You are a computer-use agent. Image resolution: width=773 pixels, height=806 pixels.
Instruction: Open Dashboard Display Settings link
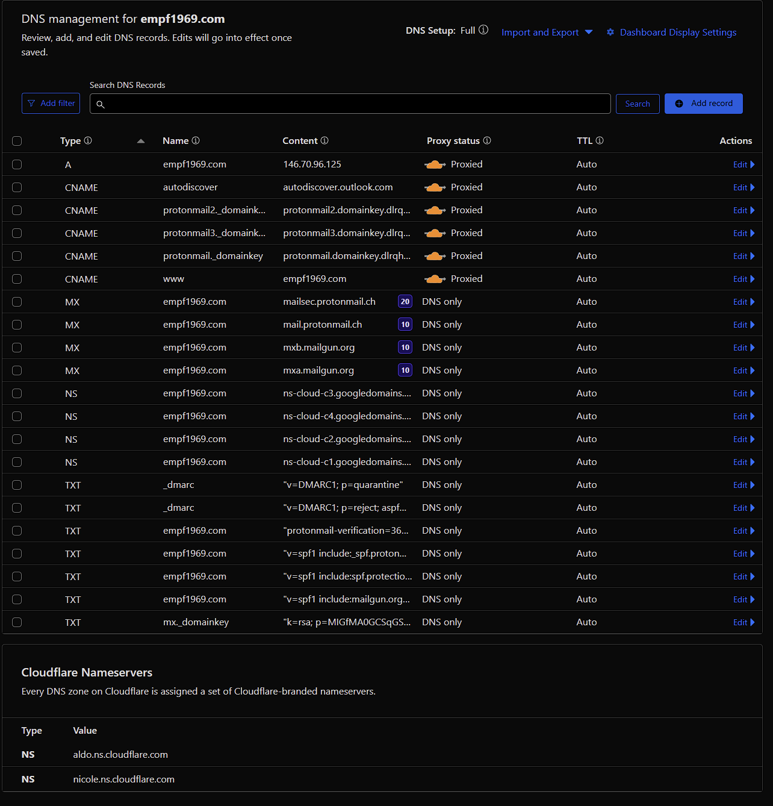(x=678, y=33)
